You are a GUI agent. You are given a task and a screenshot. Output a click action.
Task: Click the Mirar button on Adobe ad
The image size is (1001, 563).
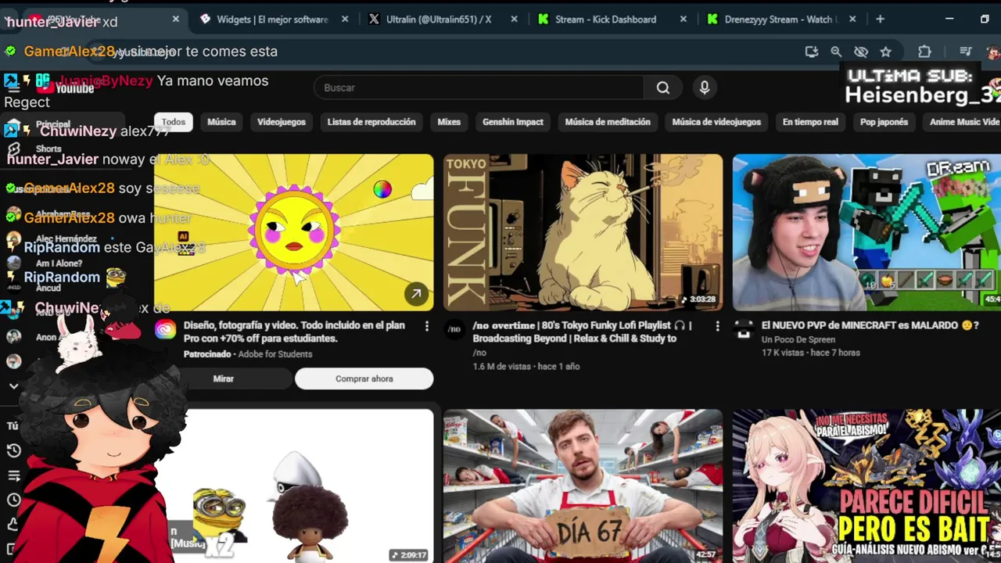click(x=224, y=378)
